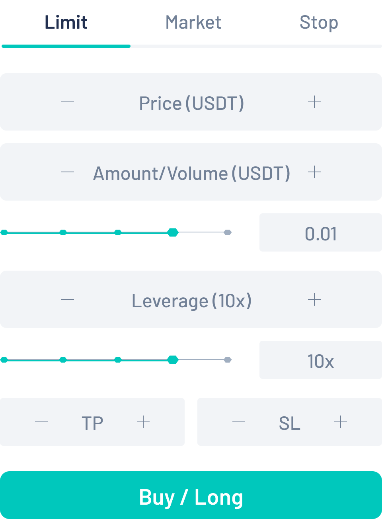Click plus icon in Amount/Volume field
The image size is (382, 519).
(314, 172)
